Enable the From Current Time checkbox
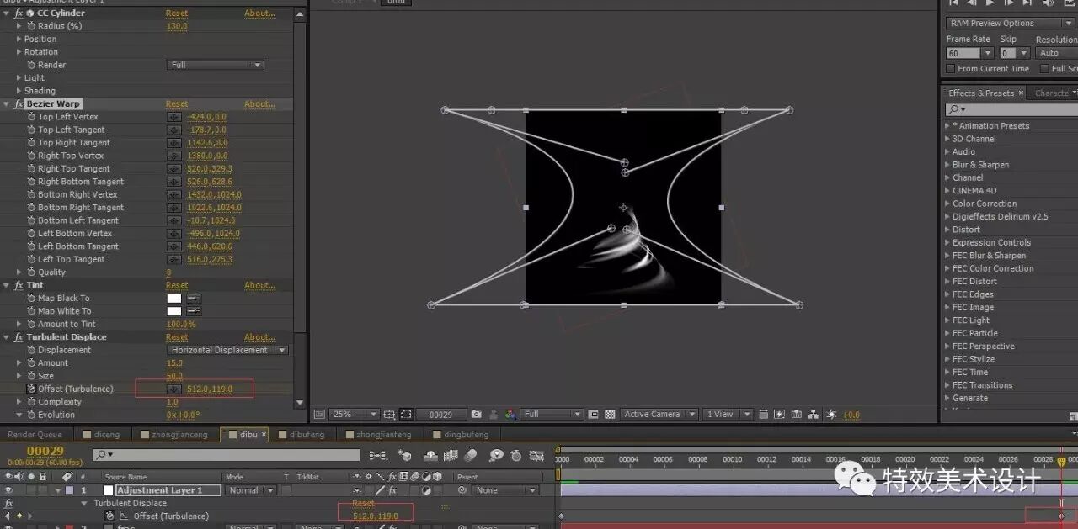Viewport: 1078px width, 529px height. tap(951, 69)
